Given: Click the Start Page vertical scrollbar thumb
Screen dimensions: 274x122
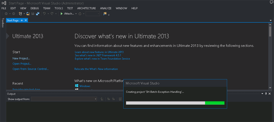Looking at the screenshot, I should coord(270,31).
